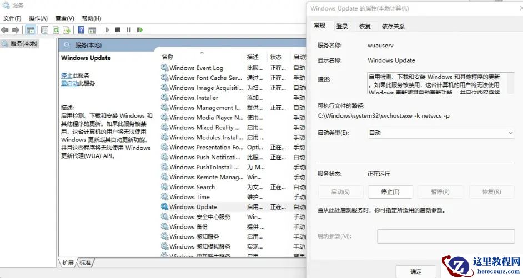
Task: Click the description box scrollbar in properties
Action: 510,83
